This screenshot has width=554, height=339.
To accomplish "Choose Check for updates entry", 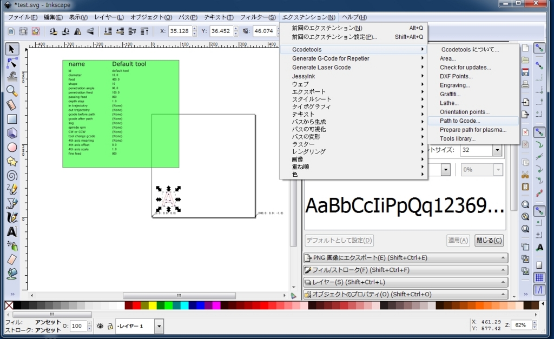I will (473, 68).
